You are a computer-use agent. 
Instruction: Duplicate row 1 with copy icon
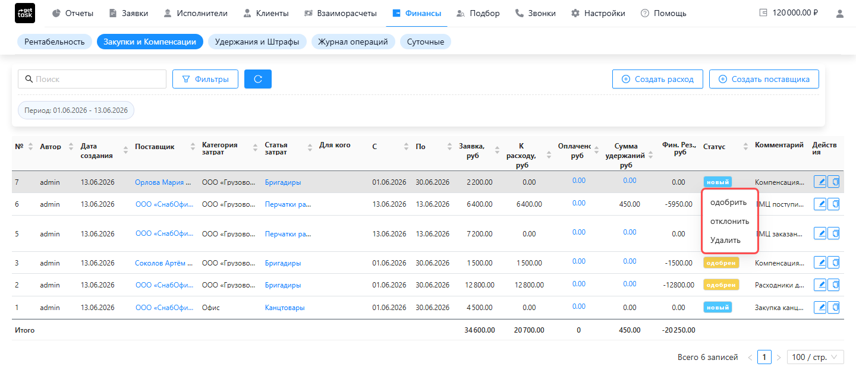(x=833, y=307)
